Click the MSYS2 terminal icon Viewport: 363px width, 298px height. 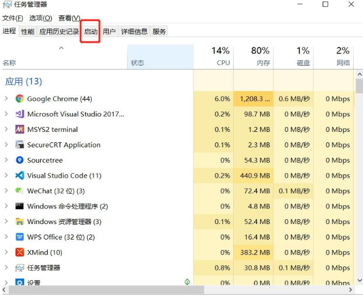pyautogui.click(x=20, y=129)
